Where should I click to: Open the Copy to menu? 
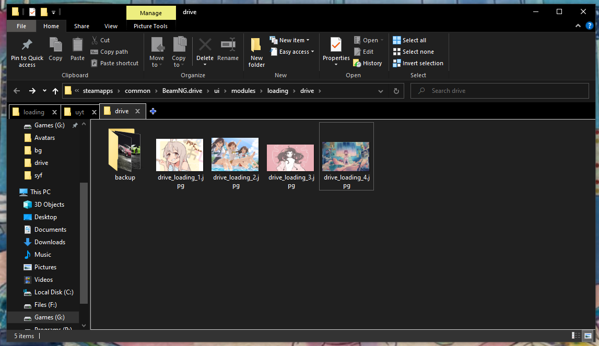click(x=179, y=53)
